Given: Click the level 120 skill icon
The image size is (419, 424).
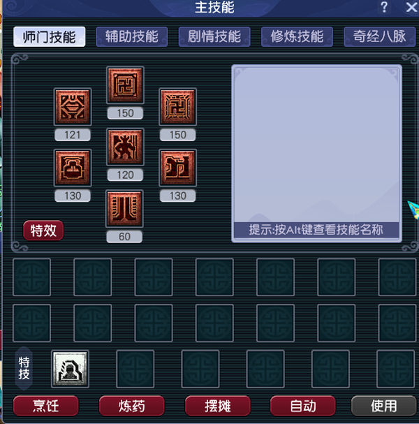Looking at the screenshot, I should tap(125, 147).
